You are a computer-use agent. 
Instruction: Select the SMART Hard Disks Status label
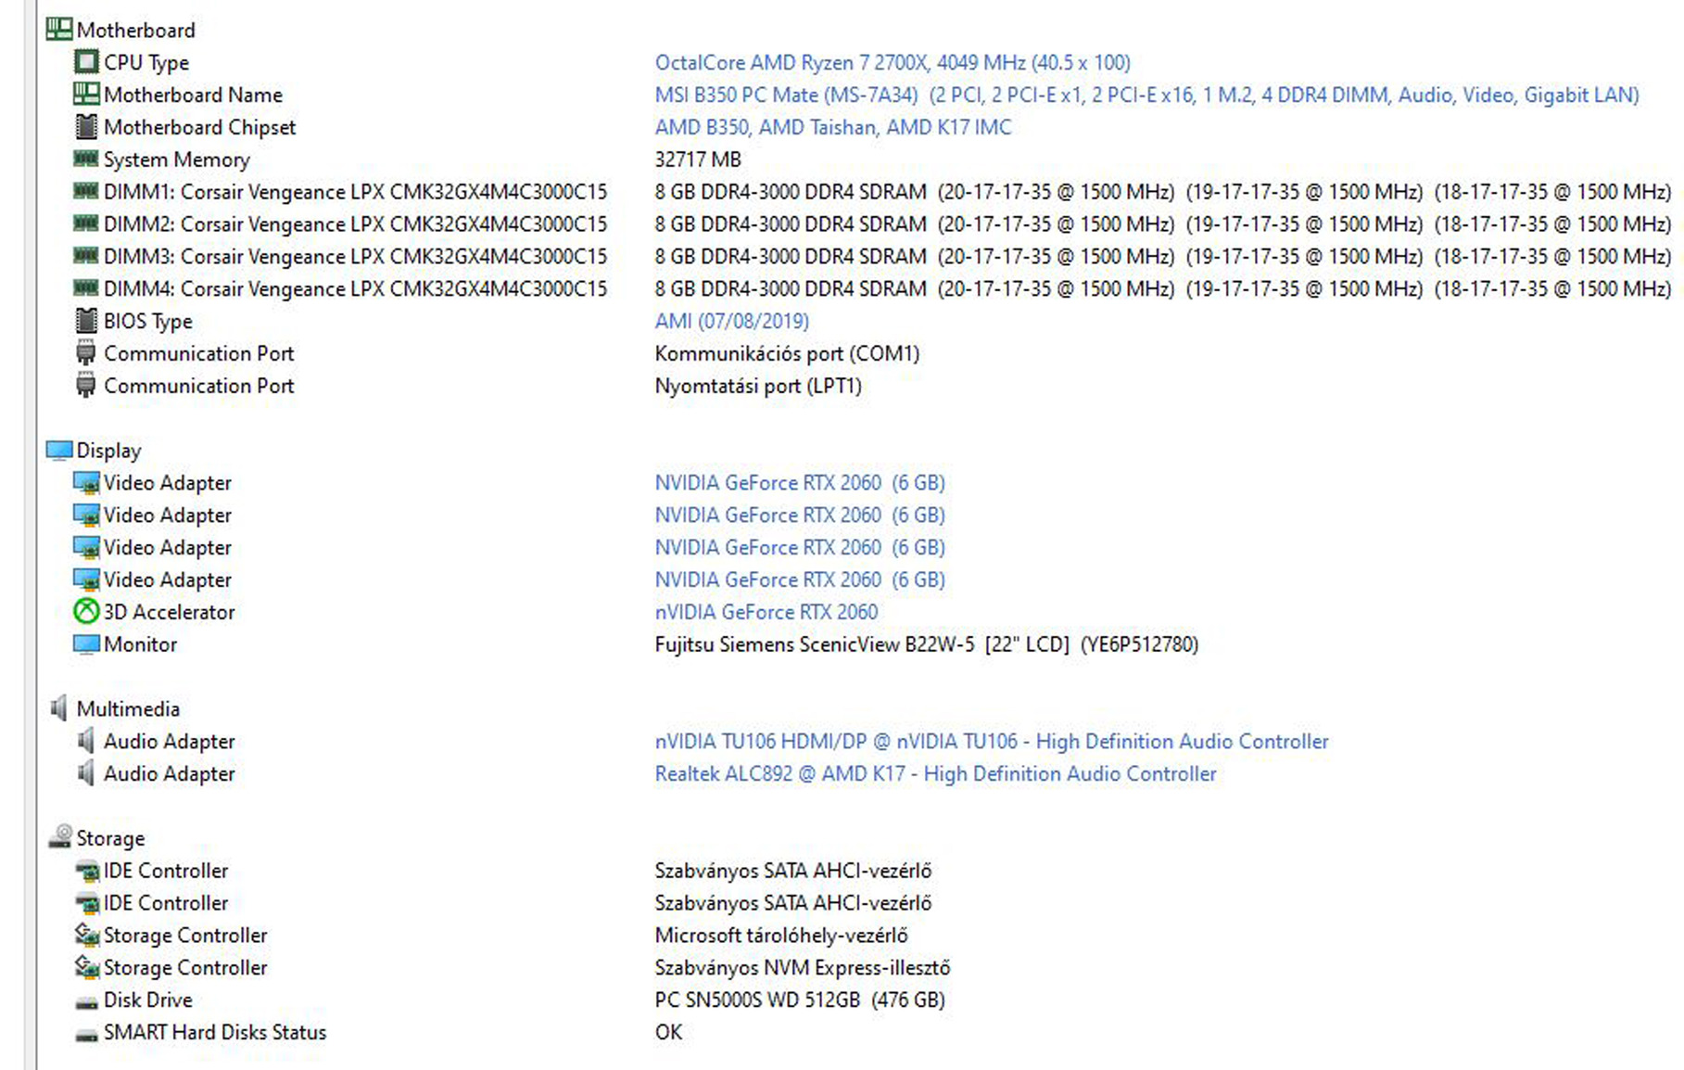pyautogui.click(x=215, y=1032)
